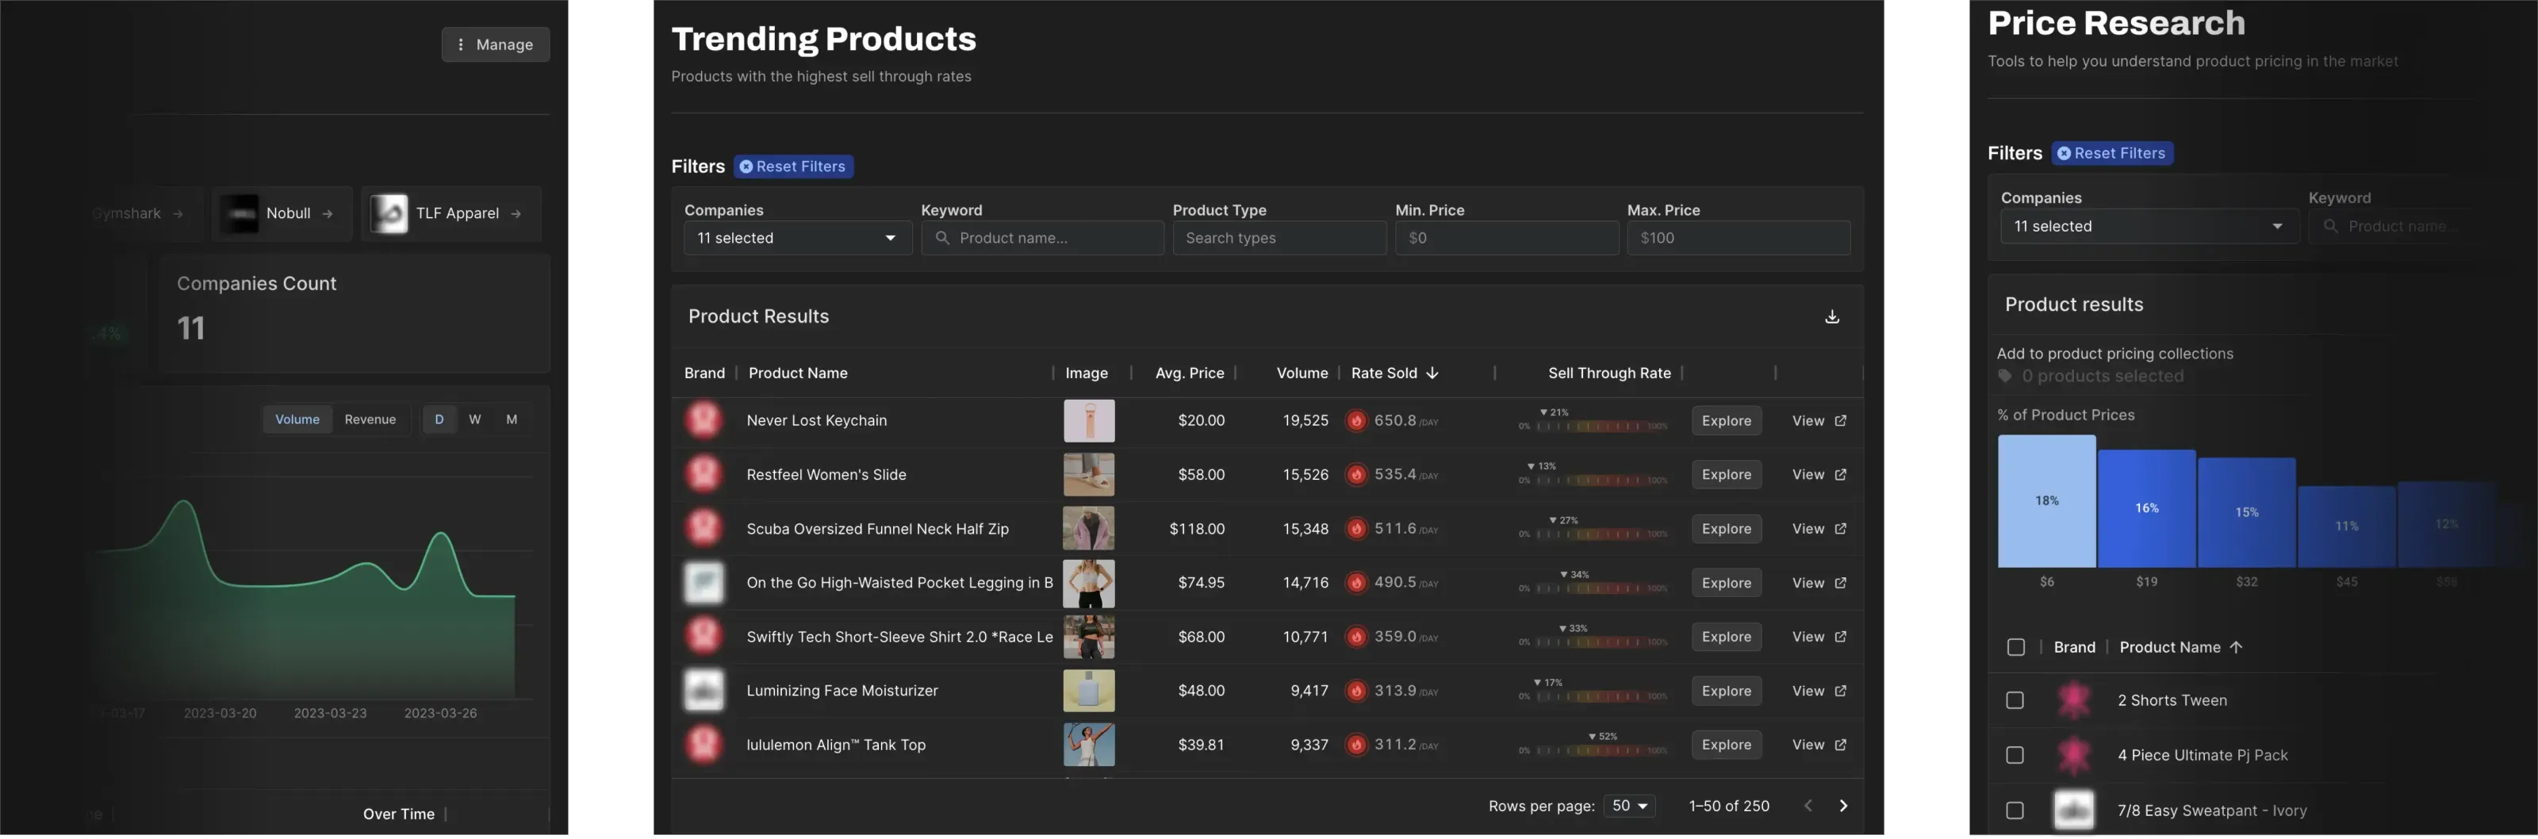Check the 2 Shorts Tween row
Screen dimensions: 2538x839
point(2015,702)
